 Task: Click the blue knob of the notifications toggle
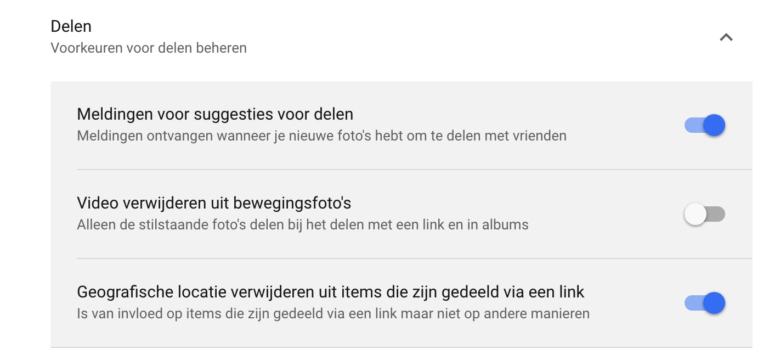714,125
